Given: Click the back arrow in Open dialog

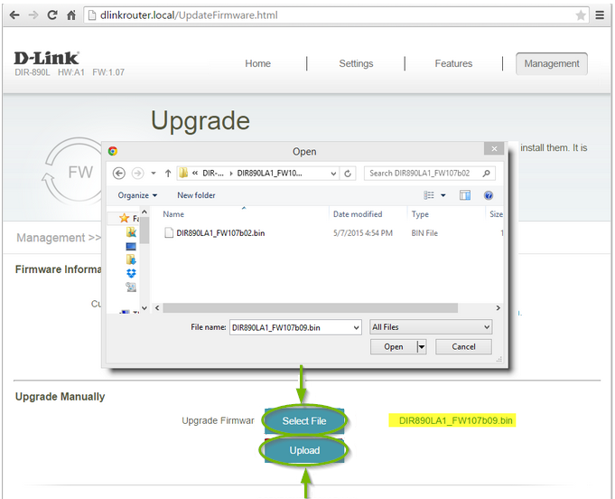Looking at the screenshot, I should tap(119, 174).
